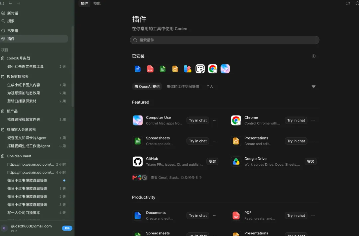Select the 由你的工作空间提供 tab
Viewport: 359px width, 236px height.
coord(183,86)
